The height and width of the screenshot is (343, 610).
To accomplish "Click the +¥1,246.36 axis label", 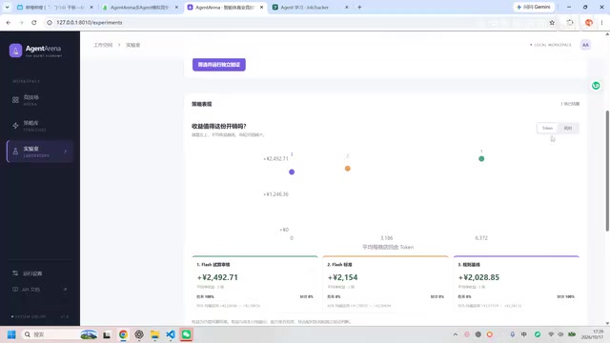I will point(275,194).
